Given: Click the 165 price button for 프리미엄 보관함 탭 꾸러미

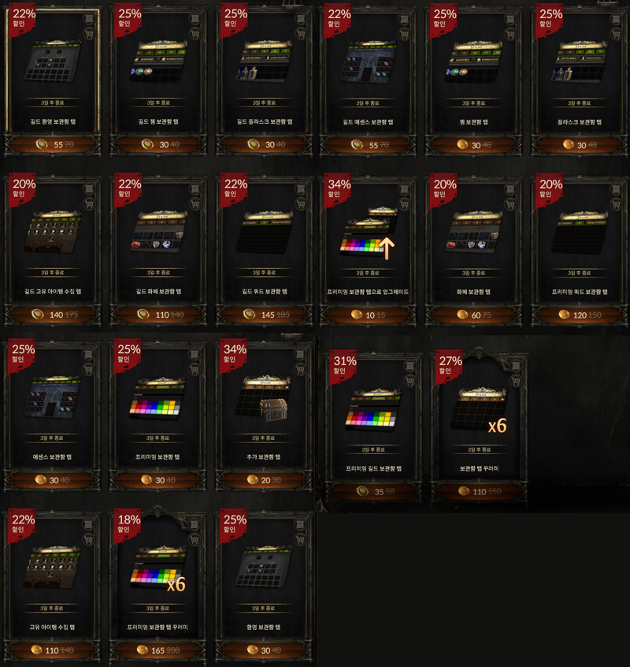Looking at the screenshot, I should coord(157,650).
